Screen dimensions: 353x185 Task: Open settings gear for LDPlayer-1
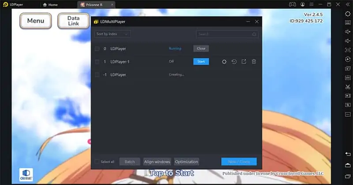[224, 62]
